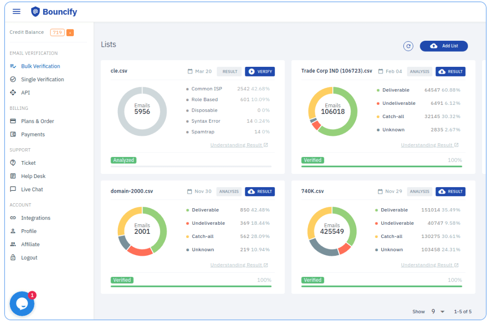
Task: Open the hamburger menu icon
Action: coord(16,11)
